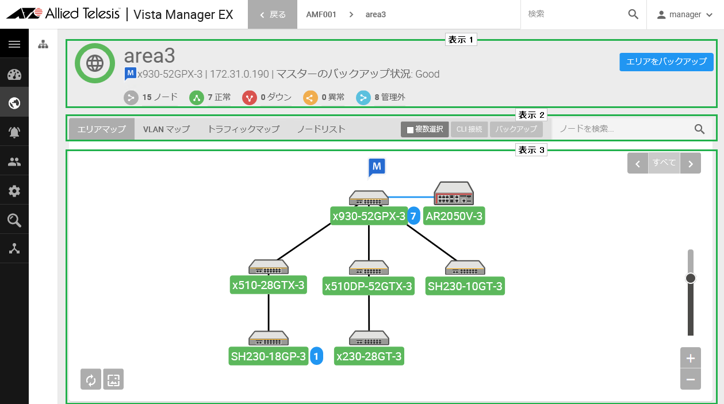
Task: Click the 戻る back button
Action: pyautogui.click(x=273, y=14)
